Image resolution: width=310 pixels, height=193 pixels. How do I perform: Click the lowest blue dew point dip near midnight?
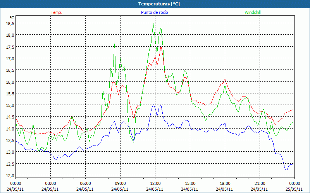pos(287,170)
